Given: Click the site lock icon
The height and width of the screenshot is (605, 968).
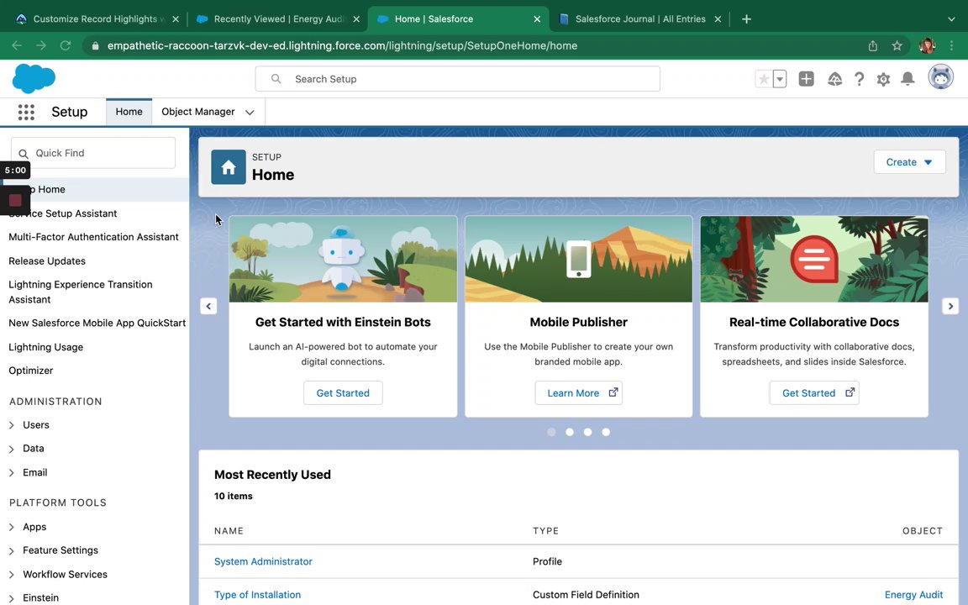Looking at the screenshot, I should [95, 45].
